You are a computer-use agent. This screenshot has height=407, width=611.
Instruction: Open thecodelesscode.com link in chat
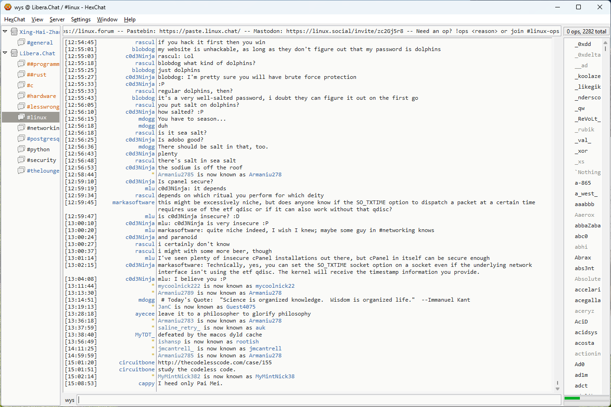pos(215,362)
